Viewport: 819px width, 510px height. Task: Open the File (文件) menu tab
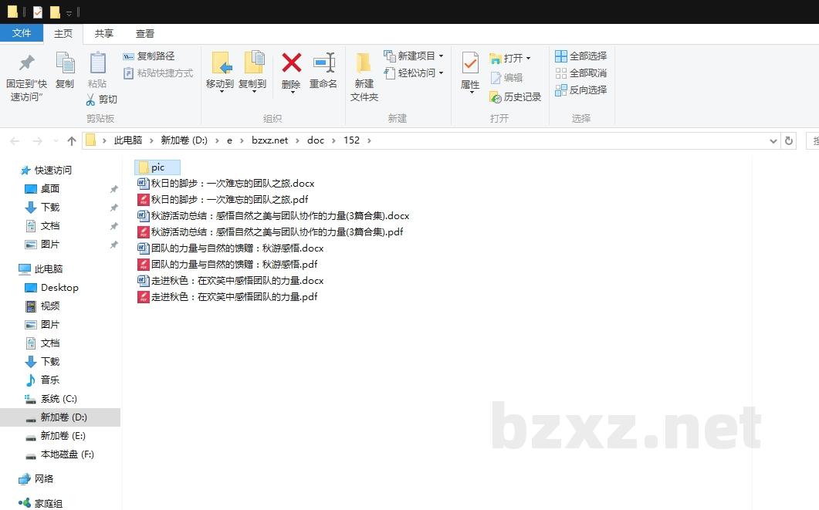[22, 33]
